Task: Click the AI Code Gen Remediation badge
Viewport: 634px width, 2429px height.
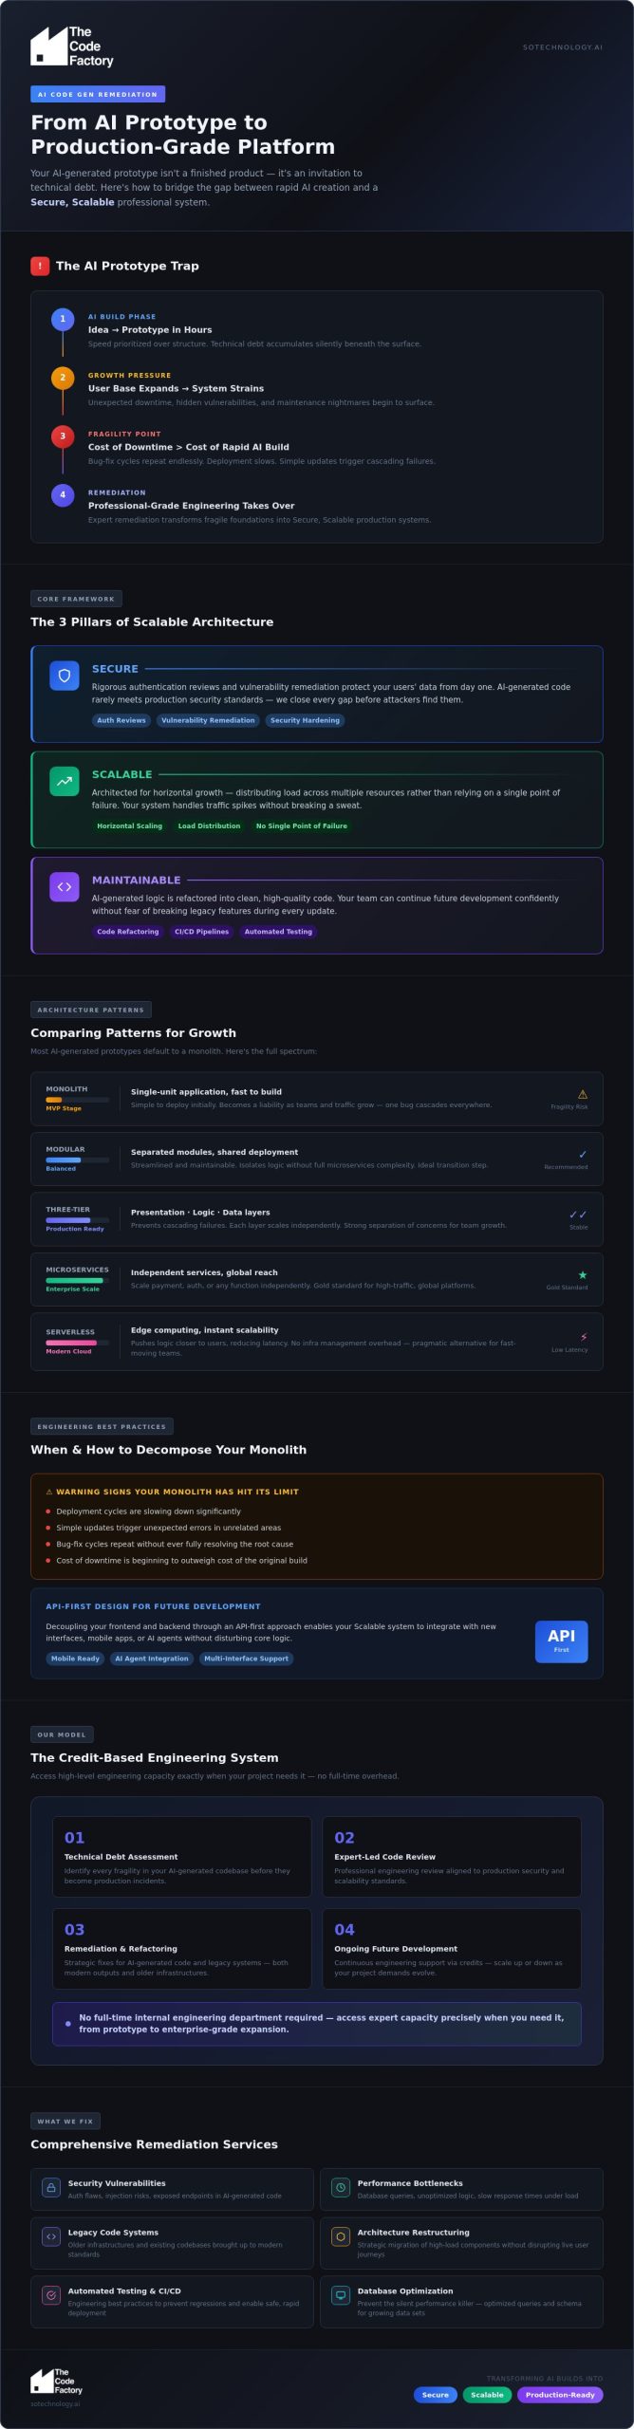Action: click(98, 94)
